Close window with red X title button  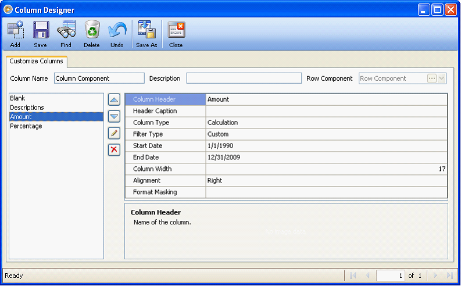tap(451, 10)
